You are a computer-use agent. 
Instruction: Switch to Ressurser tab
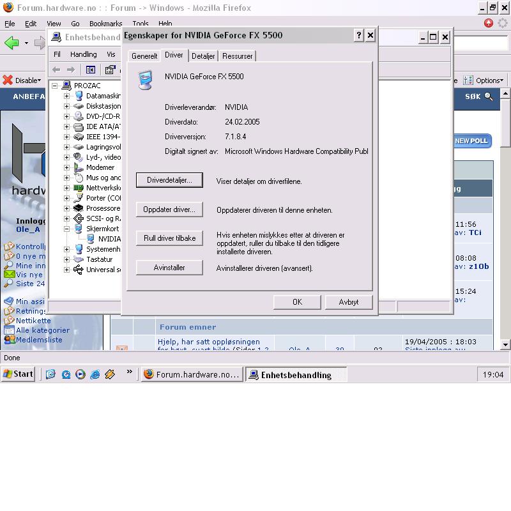click(237, 56)
